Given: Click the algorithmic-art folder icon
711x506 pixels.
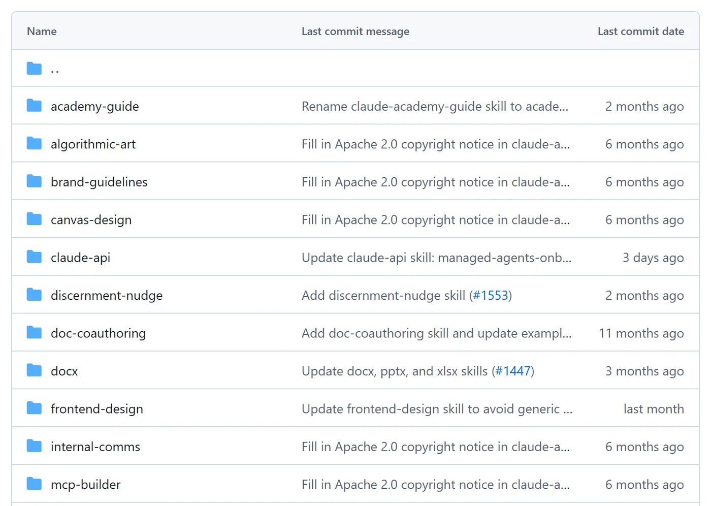Looking at the screenshot, I should [x=34, y=144].
